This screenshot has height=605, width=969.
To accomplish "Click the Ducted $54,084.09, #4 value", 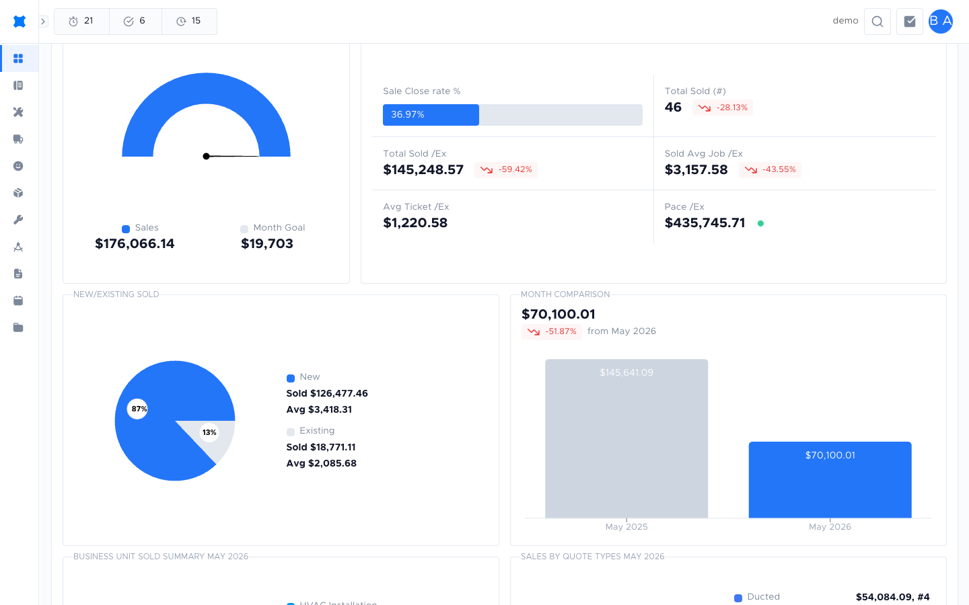I will tap(893, 597).
